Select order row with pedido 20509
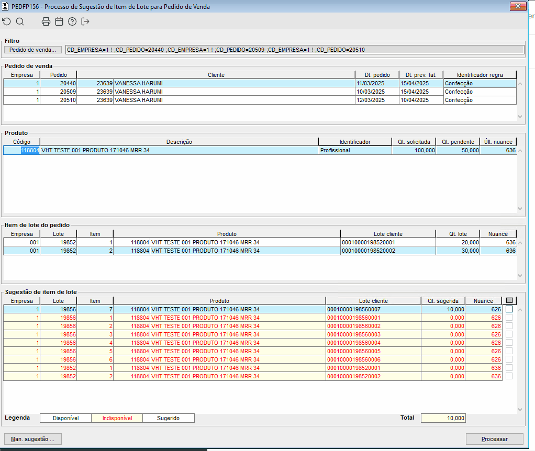The height and width of the screenshot is (451, 535). 260,92
